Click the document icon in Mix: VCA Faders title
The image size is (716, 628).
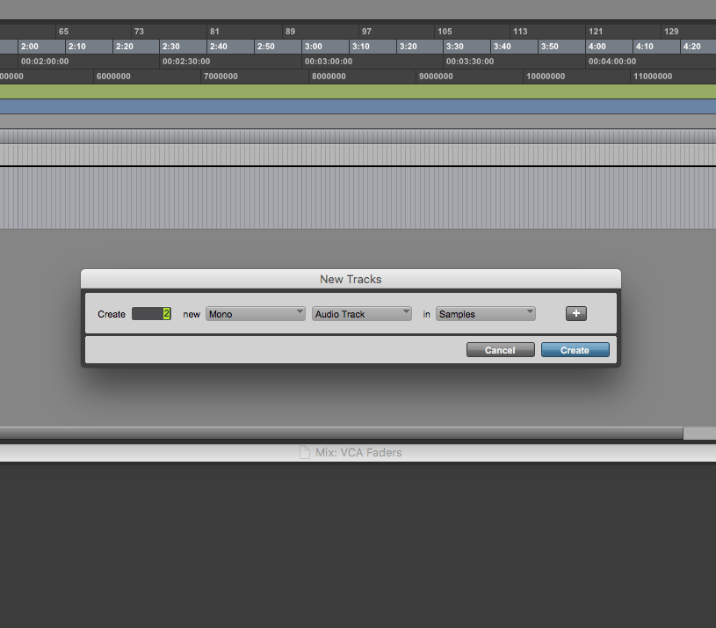pyautogui.click(x=305, y=452)
